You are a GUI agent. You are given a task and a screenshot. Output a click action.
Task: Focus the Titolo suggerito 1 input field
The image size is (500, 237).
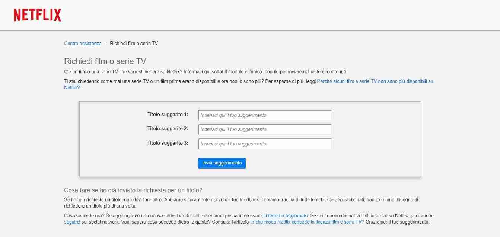coord(265,115)
